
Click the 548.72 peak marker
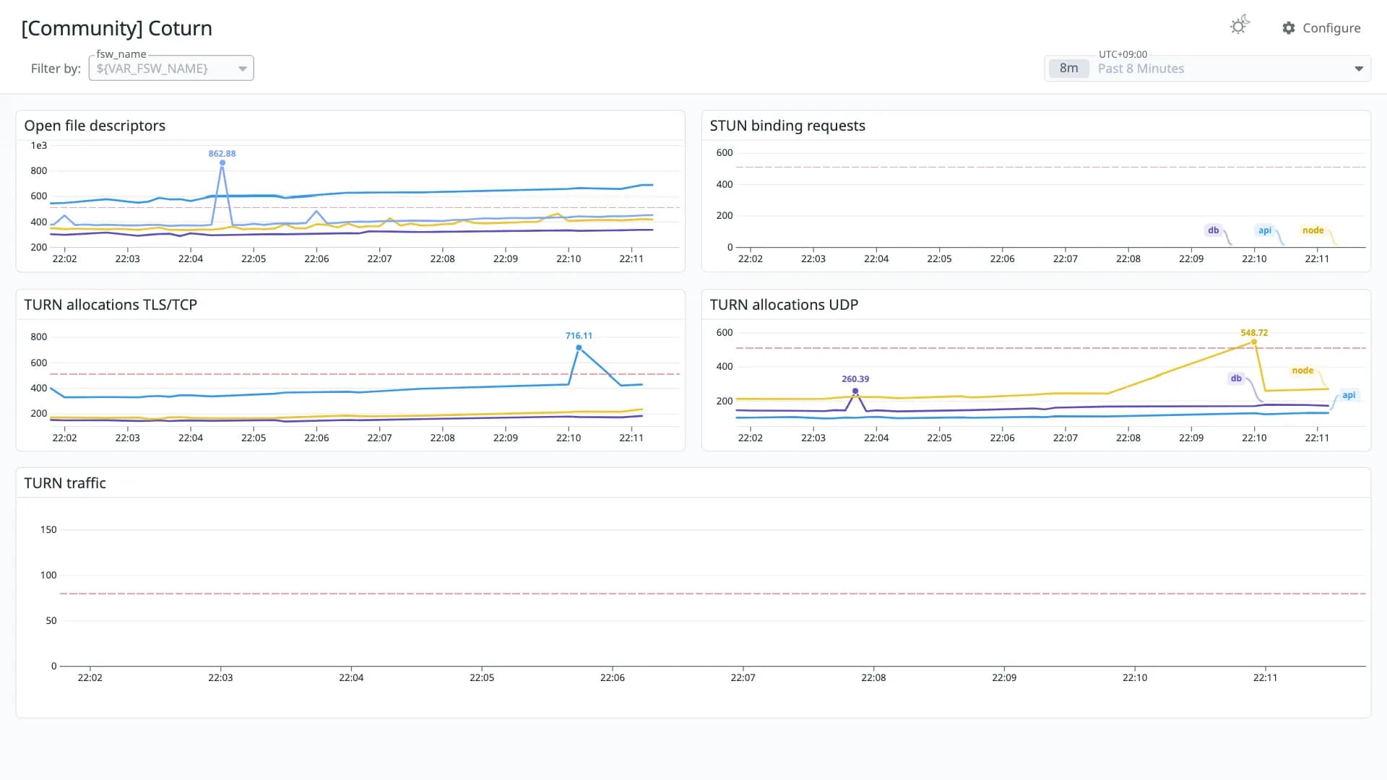click(1254, 342)
